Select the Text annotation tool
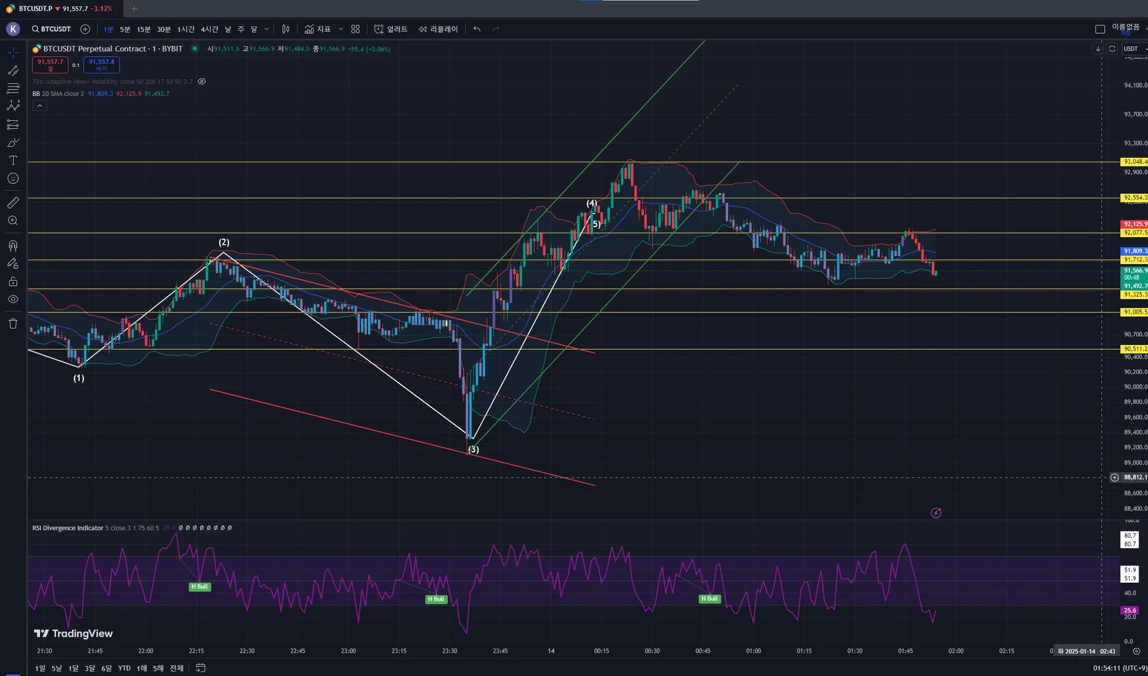Viewport: 1148px width, 676px height. [x=13, y=161]
